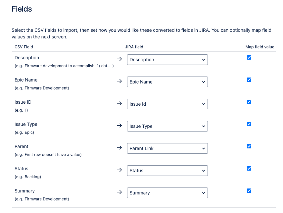Open the Description JIRA field dropdown
This screenshot has width=283, height=213.
coord(167,60)
